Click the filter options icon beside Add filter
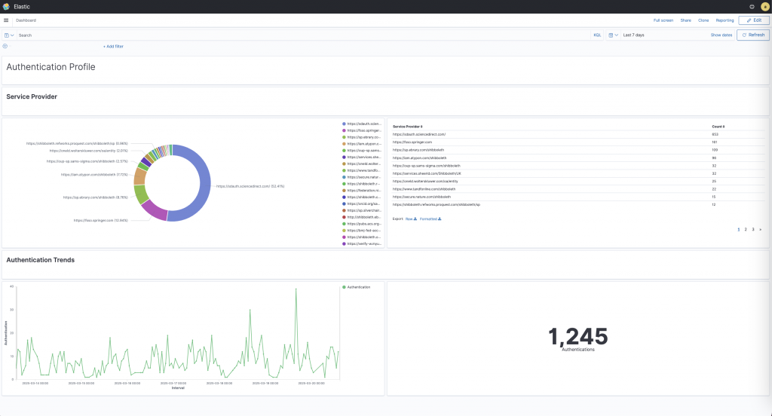This screenshot has width=772, height=416. [5, 46]
